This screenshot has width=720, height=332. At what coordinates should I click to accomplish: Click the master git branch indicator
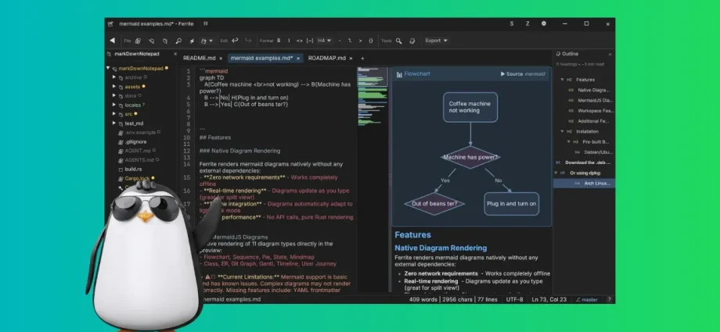click(x=587, y=299)
